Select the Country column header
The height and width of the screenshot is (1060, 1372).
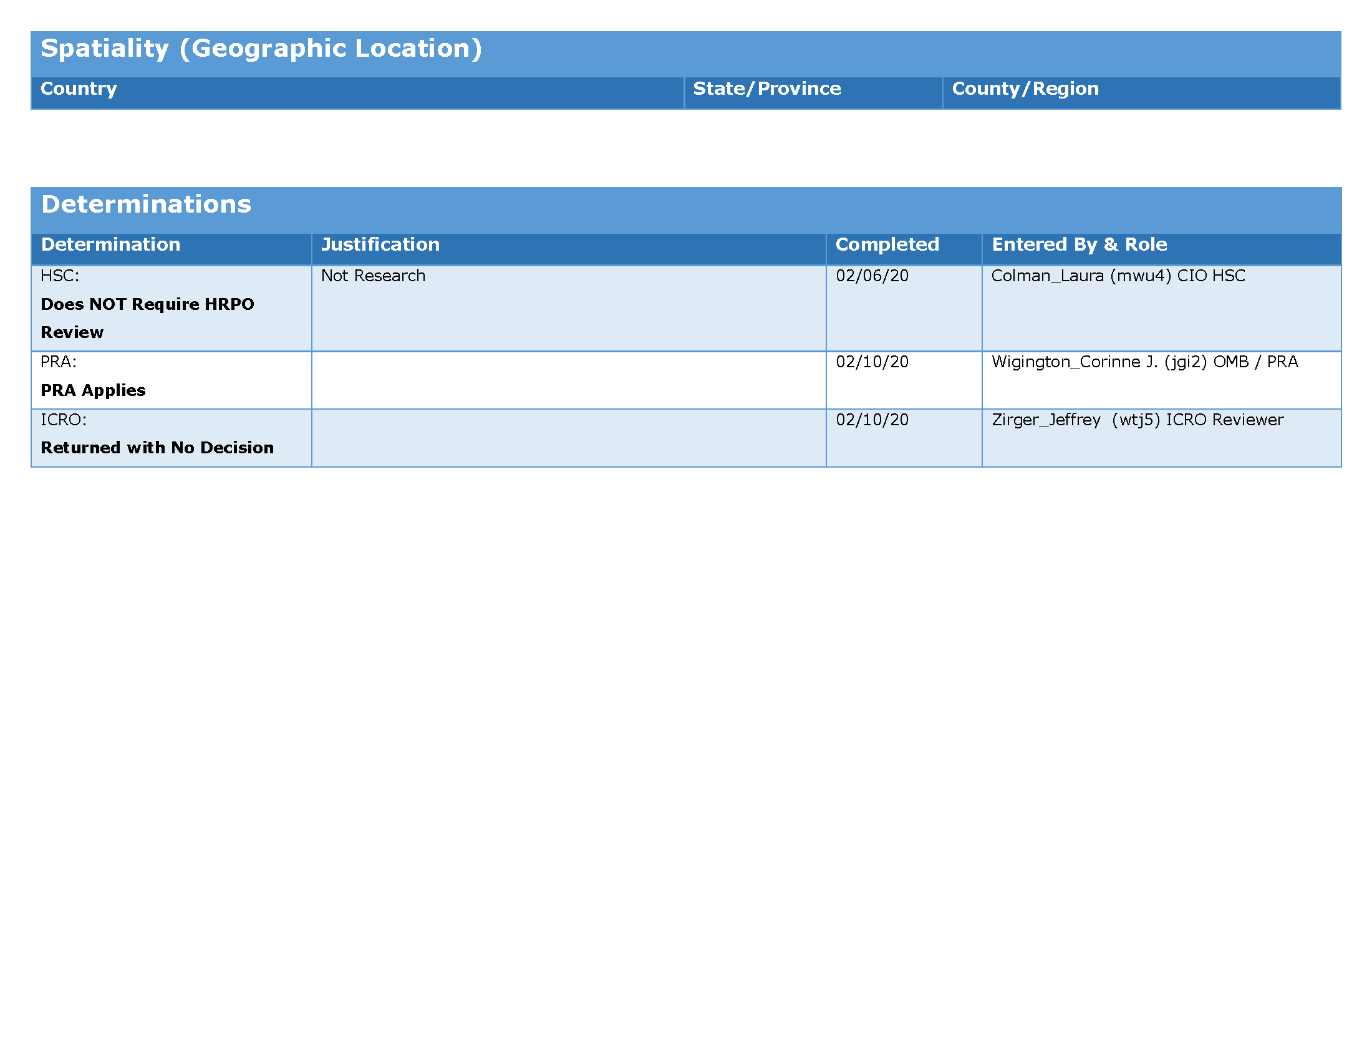coord(79,89)
